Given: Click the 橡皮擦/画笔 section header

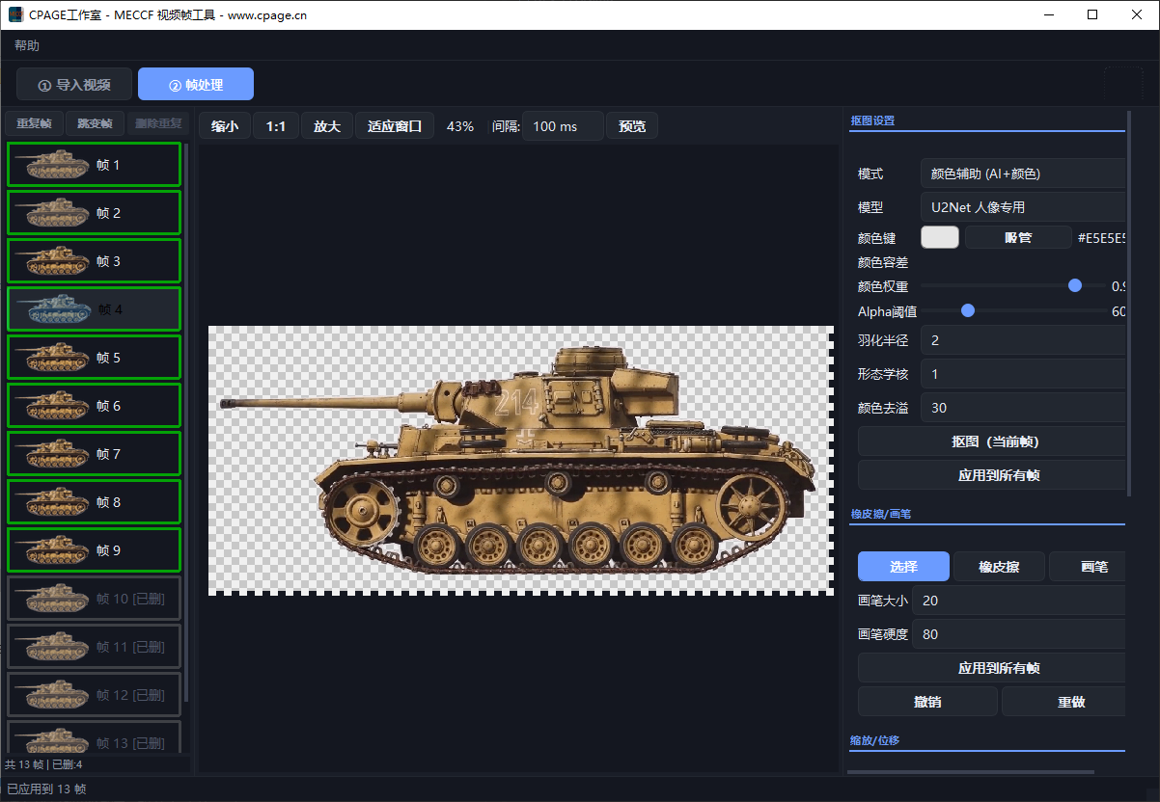Looking at the screenshot, I should click(x=880, y=514).
